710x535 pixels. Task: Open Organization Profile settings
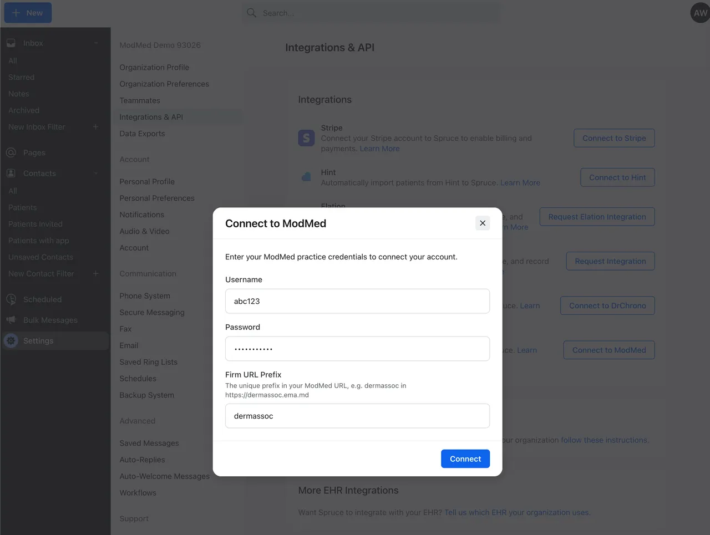coord(154,68)
